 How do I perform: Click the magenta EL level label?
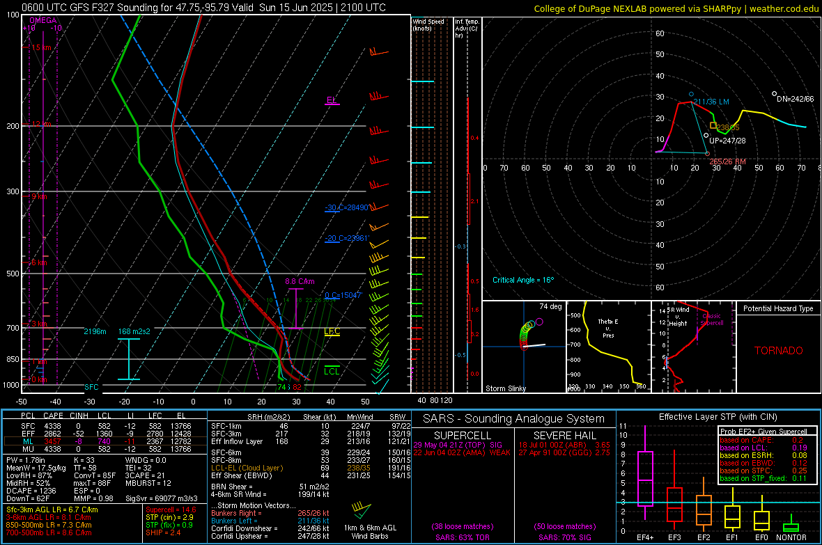(x=332, y=100)
